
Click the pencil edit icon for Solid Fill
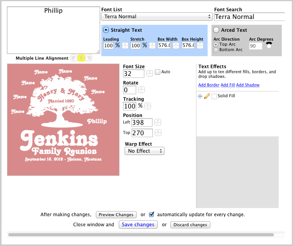point(207,96)
